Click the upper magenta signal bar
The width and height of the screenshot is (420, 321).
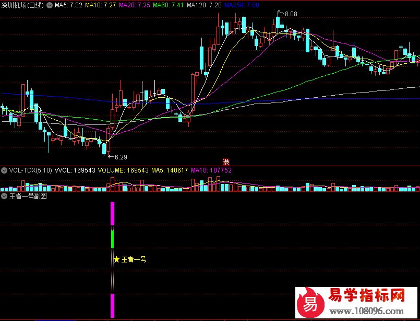pos(113,214)
